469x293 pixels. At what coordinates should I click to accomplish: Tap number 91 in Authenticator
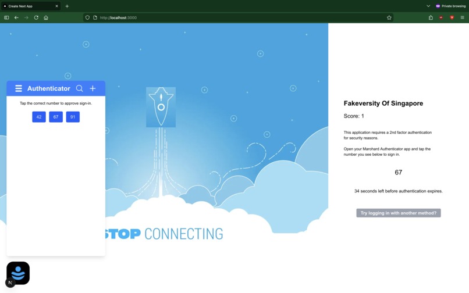click(x=73, y=117)
